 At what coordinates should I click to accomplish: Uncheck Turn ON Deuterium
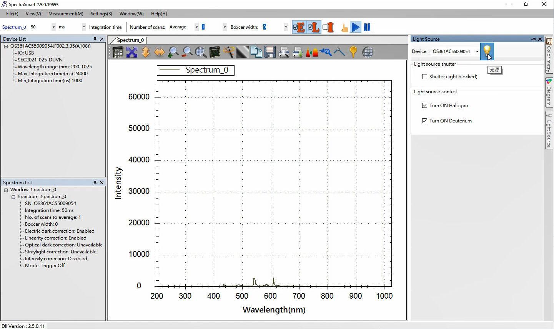point(424,121)
